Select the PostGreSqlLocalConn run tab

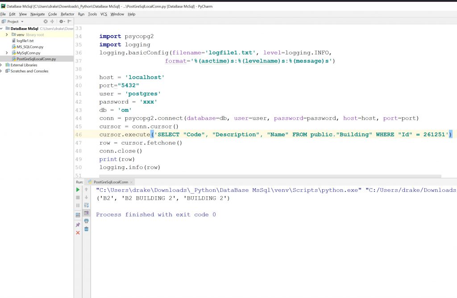111,182
